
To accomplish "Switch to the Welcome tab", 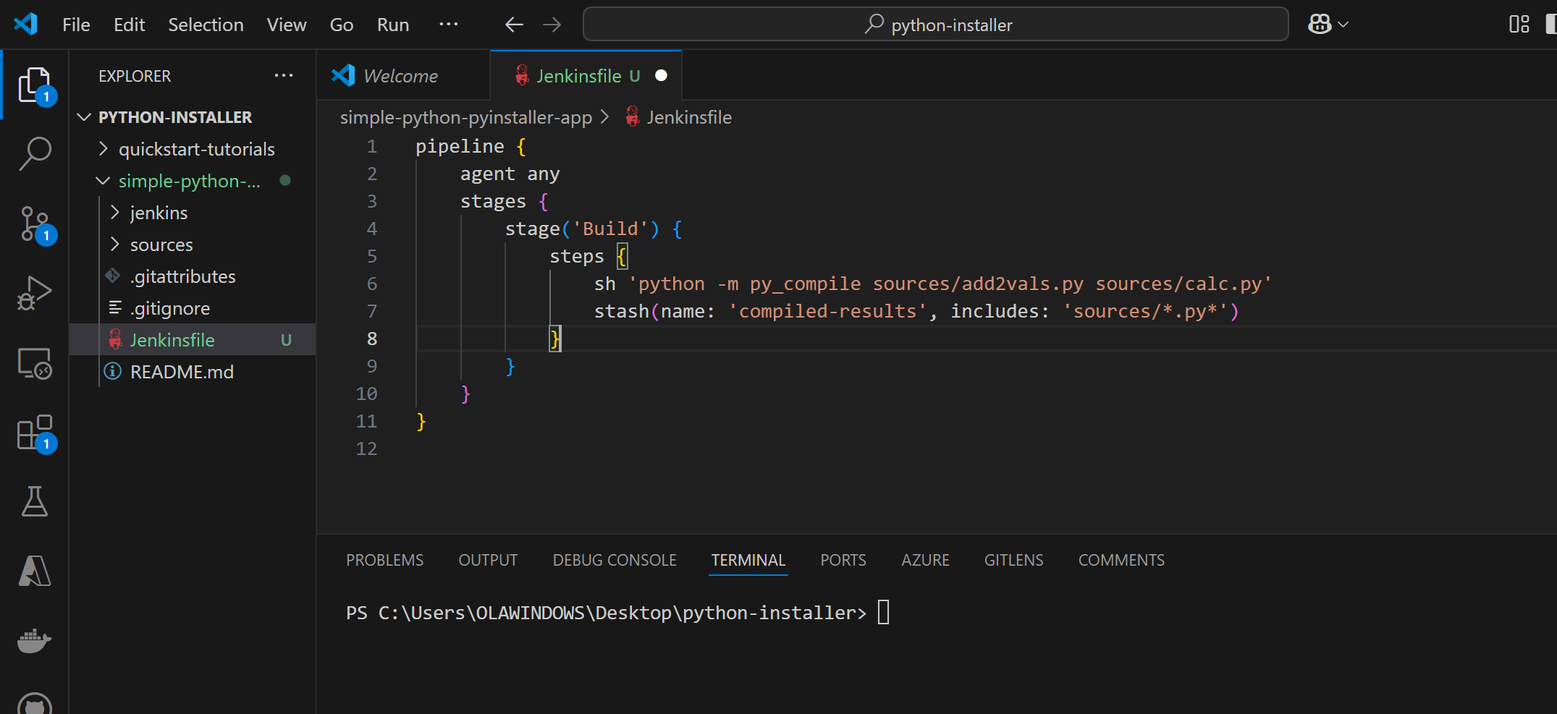I will pyautogui.click(x=403, y=76).
